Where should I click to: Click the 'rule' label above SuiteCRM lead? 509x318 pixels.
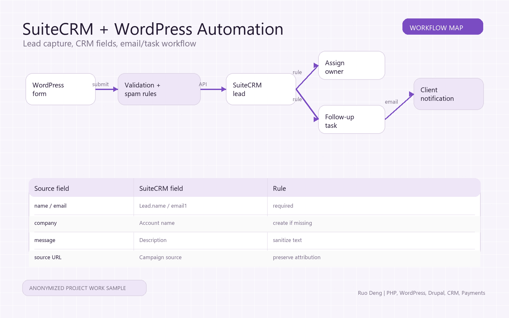297,72
